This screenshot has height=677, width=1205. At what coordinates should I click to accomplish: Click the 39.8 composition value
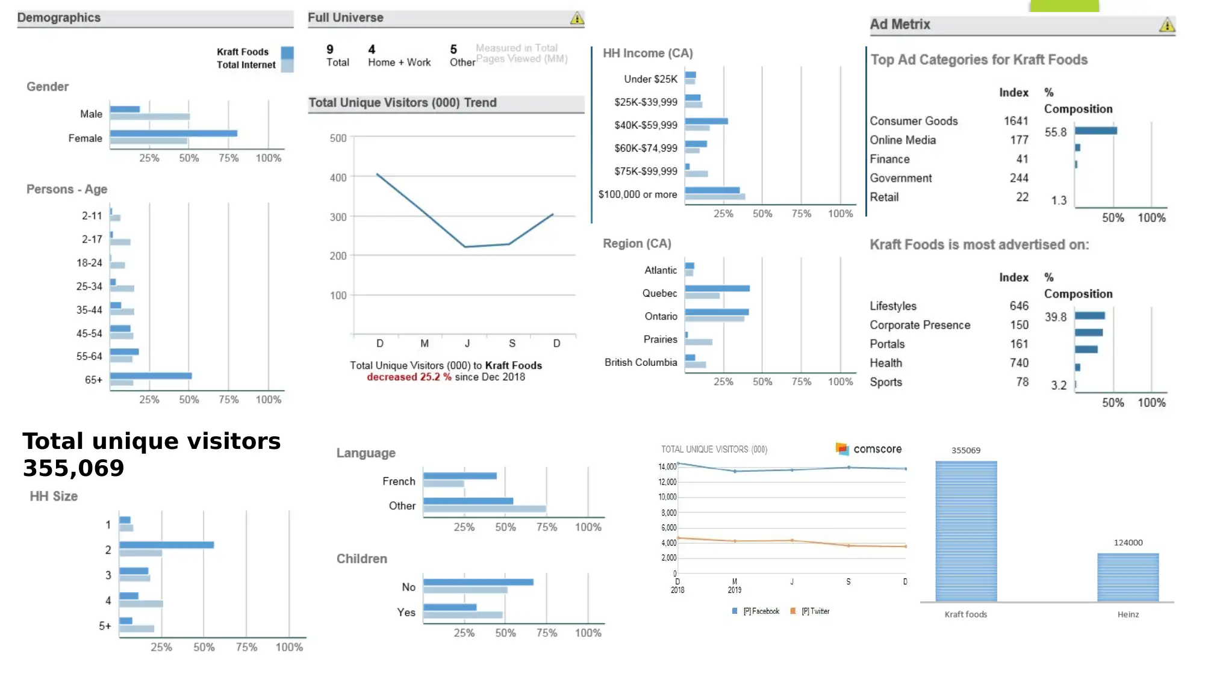click(1055, 317)
